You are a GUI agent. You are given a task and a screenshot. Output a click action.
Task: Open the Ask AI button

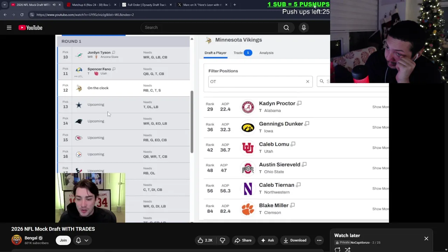pyautogui.click(x=267, y=240)
